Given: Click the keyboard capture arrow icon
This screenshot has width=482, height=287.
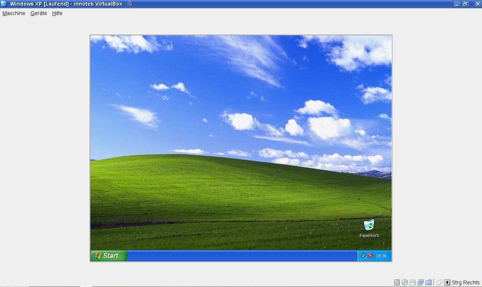Looking at the screenshot, I should (x=447, y=282).
